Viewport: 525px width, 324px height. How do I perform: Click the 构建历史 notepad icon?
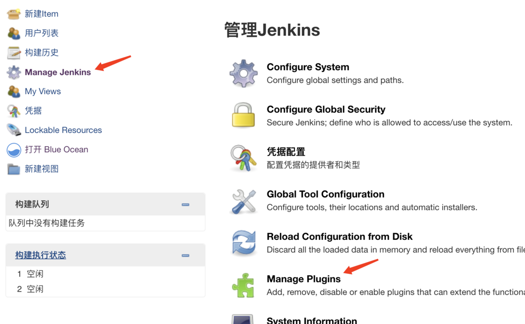tap(14, 53)
